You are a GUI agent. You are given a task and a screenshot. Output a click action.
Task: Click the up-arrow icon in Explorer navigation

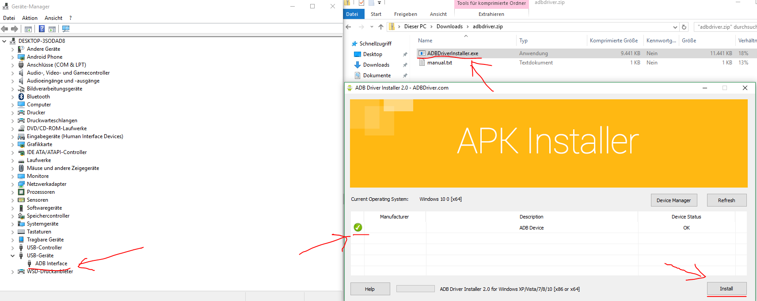coord(381,27)
